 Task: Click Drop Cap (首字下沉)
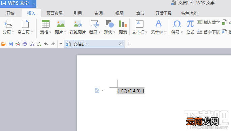tap(208, 32)
